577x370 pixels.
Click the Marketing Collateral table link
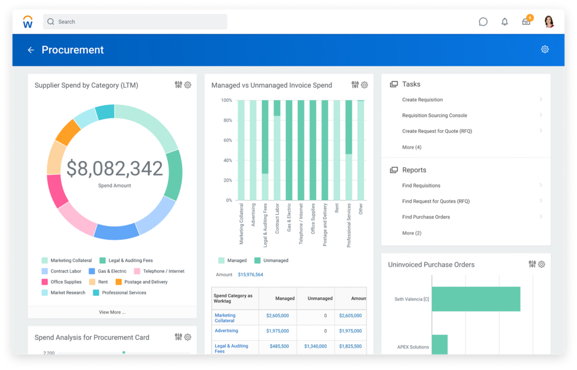(x=225, y=318)
